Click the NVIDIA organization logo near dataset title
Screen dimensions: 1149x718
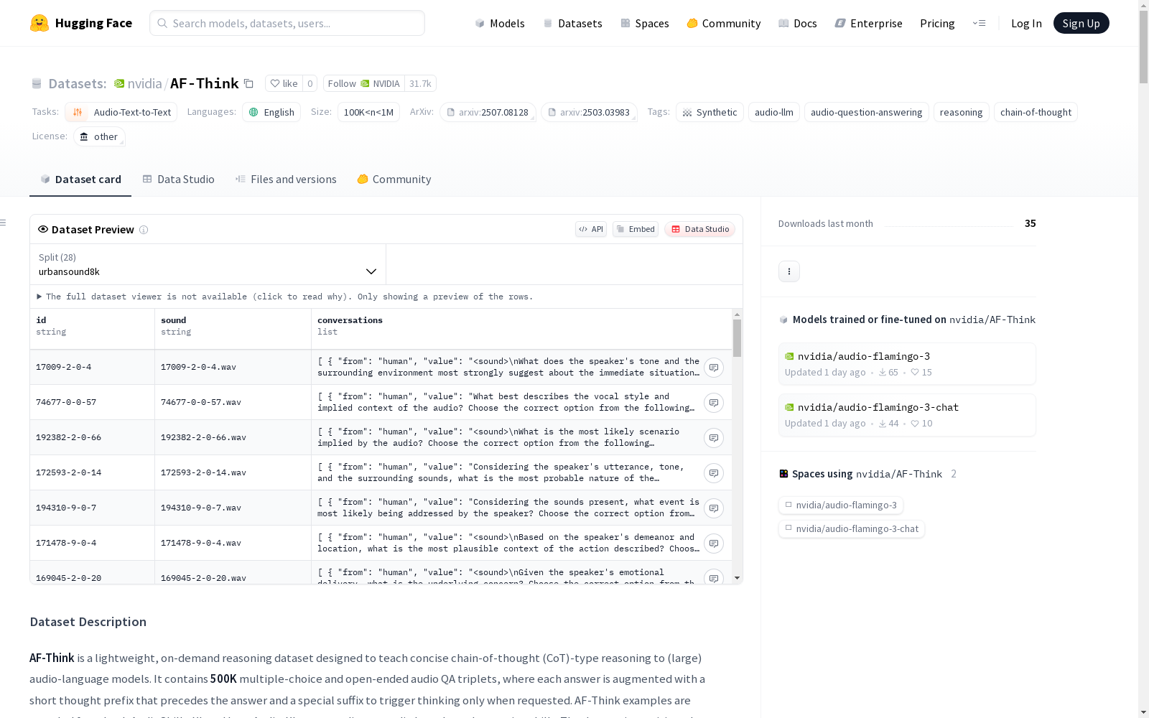(119, 83)
